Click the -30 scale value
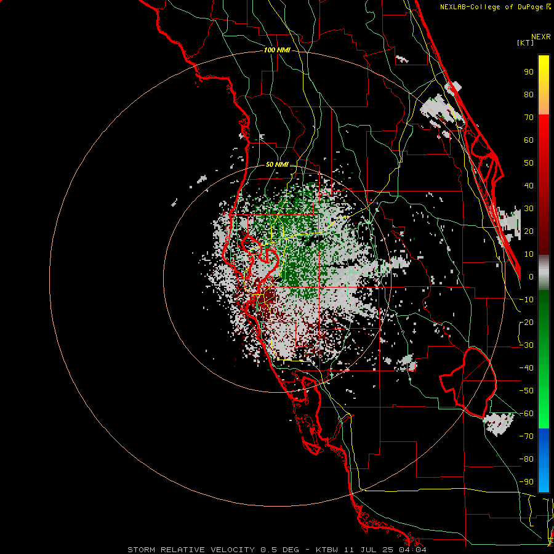 [x=526, y=345]
